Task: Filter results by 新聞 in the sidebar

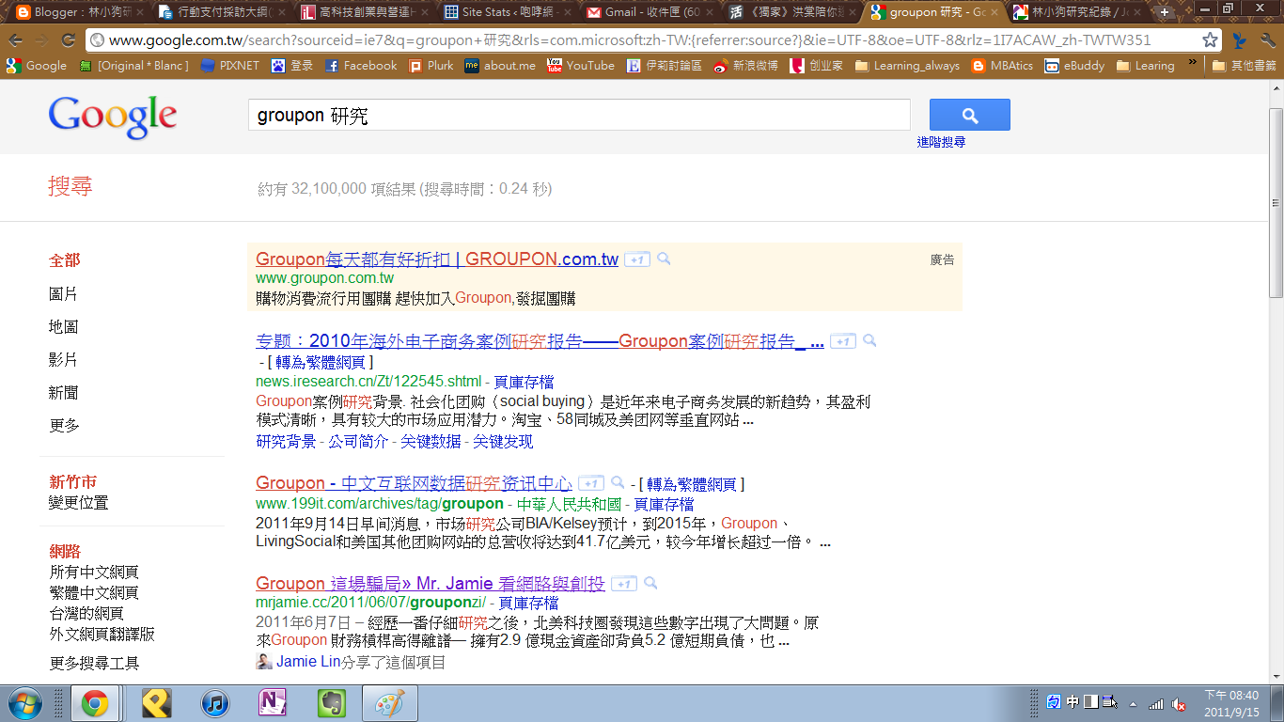Action: tap(64, 392)
